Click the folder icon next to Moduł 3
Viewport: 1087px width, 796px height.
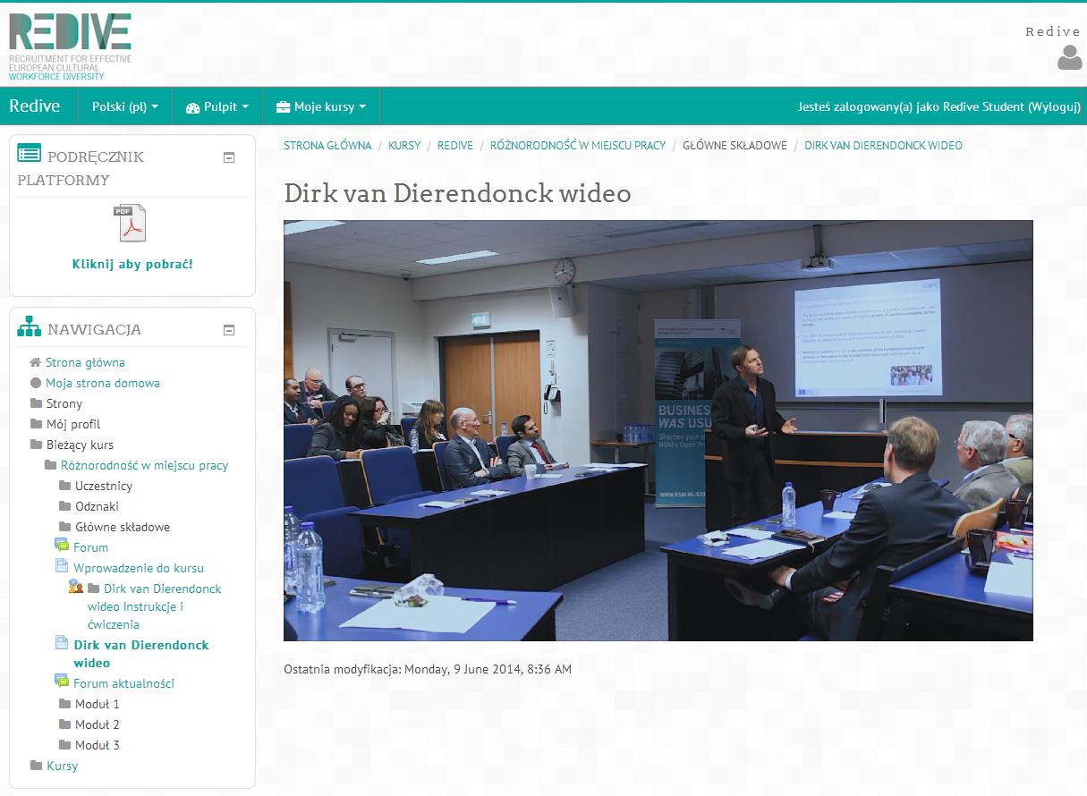point(64,745)
